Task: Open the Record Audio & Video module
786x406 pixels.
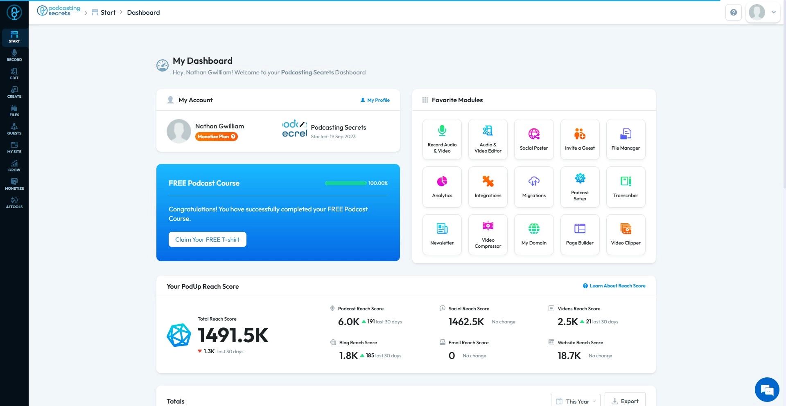Action: coord(442,139)
